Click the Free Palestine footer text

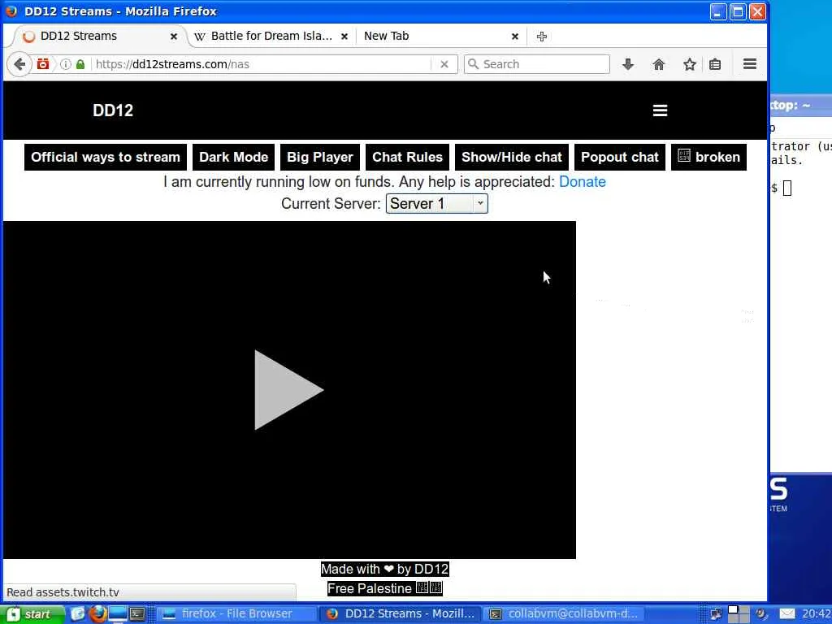pyautogui.click(x=384, y=588)
